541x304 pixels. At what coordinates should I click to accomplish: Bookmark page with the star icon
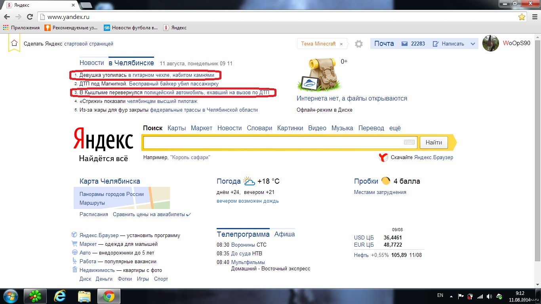(522, 17)
